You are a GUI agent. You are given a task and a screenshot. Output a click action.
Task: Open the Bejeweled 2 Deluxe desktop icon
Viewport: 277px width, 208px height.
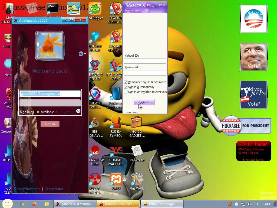pyautogui.click(x=95, y=70)
